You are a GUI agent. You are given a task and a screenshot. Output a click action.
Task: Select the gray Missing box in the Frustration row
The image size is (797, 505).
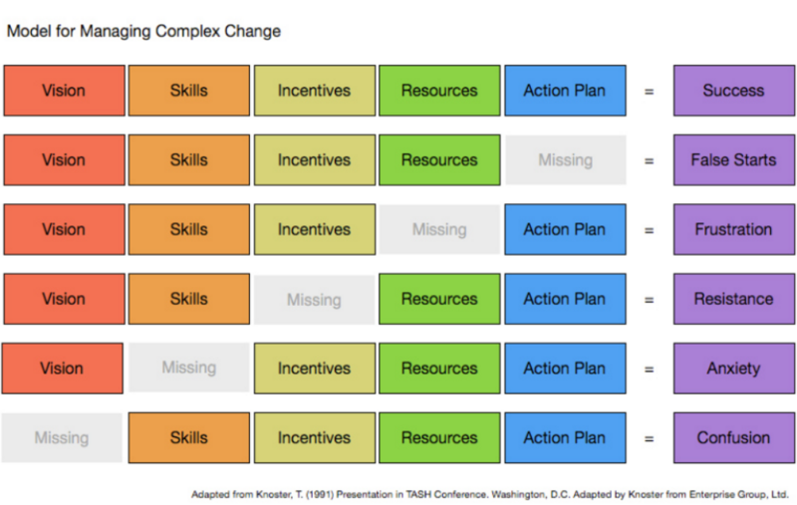click(439, 230)
